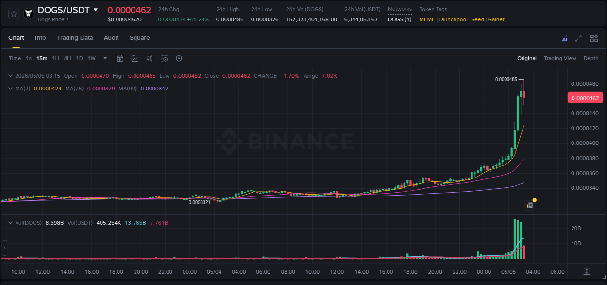Viewport: 607px width, 285px height.
Task: Click the CHANGE value -1.70%
Action: (289, 76)
